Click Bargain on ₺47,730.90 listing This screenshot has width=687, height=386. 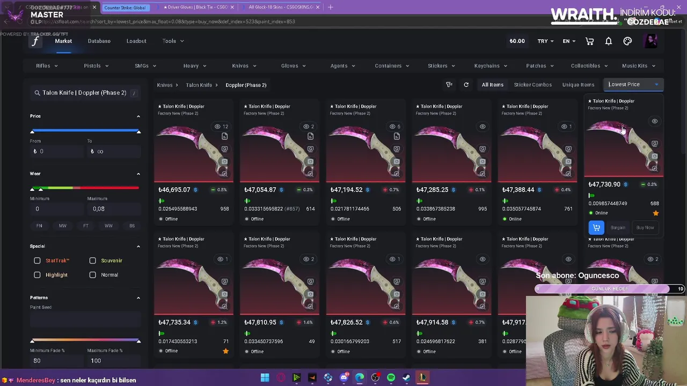(x=618, y=227)
